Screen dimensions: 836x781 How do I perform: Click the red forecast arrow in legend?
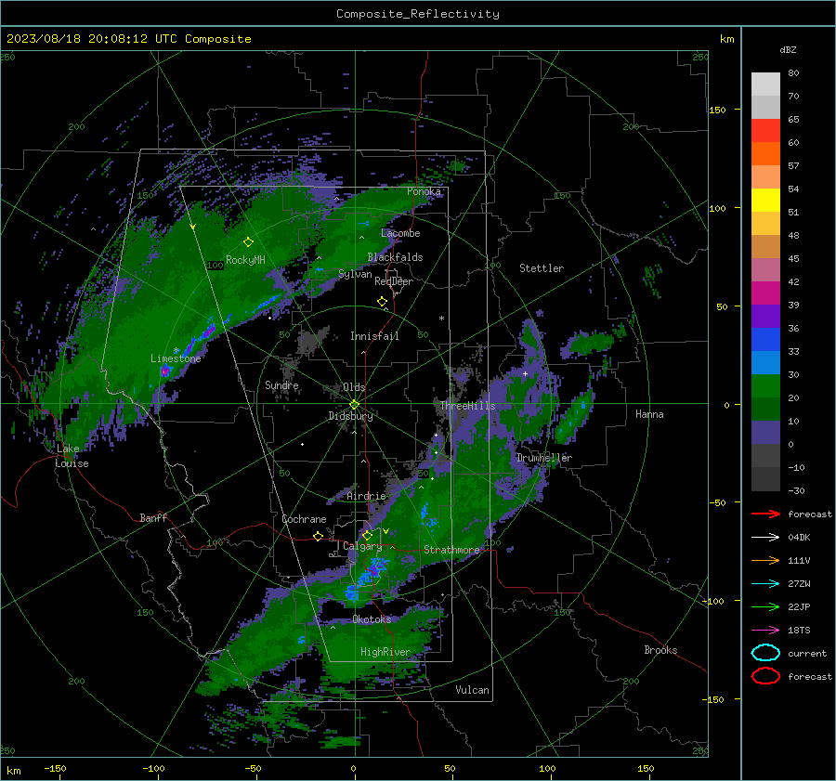tap(765, 514)
